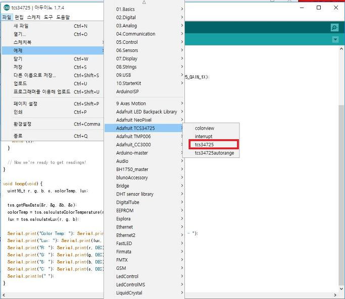Viewport: 345px width, 299px height.
Task: Select the colorview example
Action: [211, 128]
